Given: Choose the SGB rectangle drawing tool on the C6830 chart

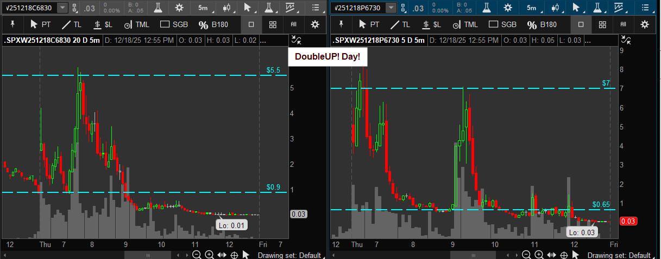Looking at the screenshot, I should (x=173, y=24).
